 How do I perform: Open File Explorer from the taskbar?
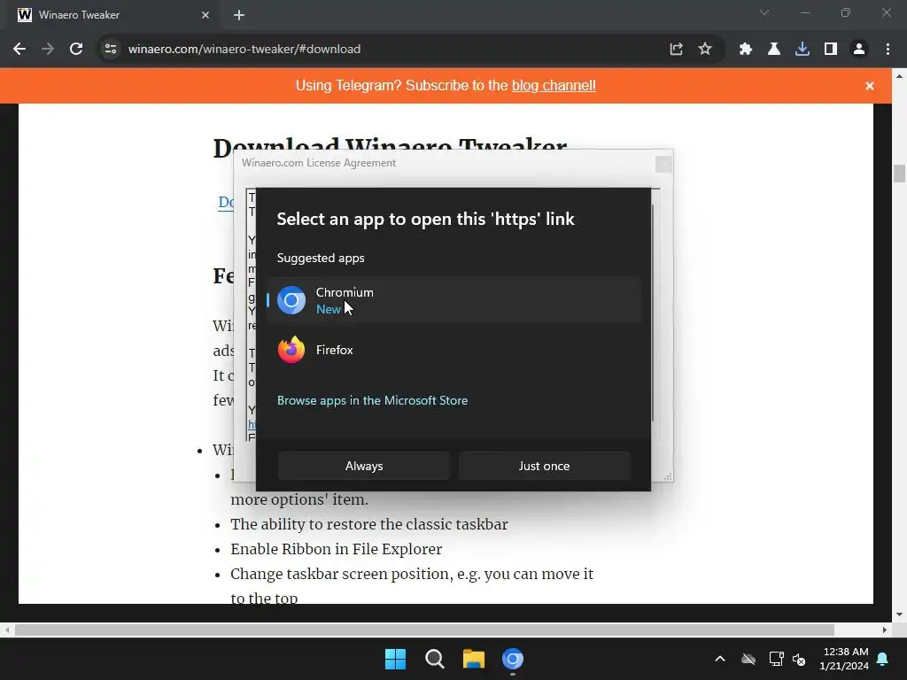coord(474,659)
